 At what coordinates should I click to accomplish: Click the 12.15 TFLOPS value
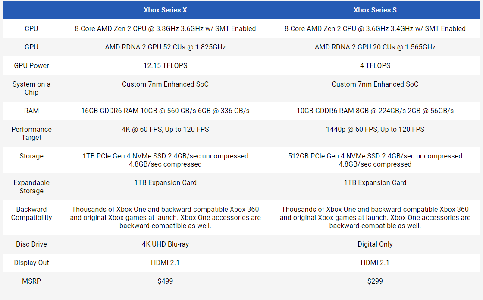pyautogui.click(x=165, y=65)
